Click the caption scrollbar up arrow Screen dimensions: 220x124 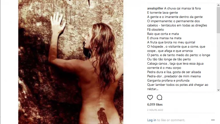click(x=218, y=5)
